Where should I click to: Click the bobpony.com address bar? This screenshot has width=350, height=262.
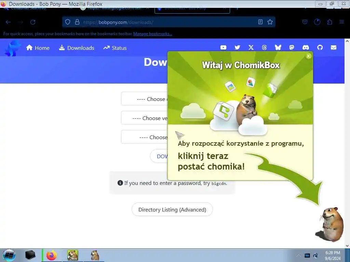[x=169, y=22]
